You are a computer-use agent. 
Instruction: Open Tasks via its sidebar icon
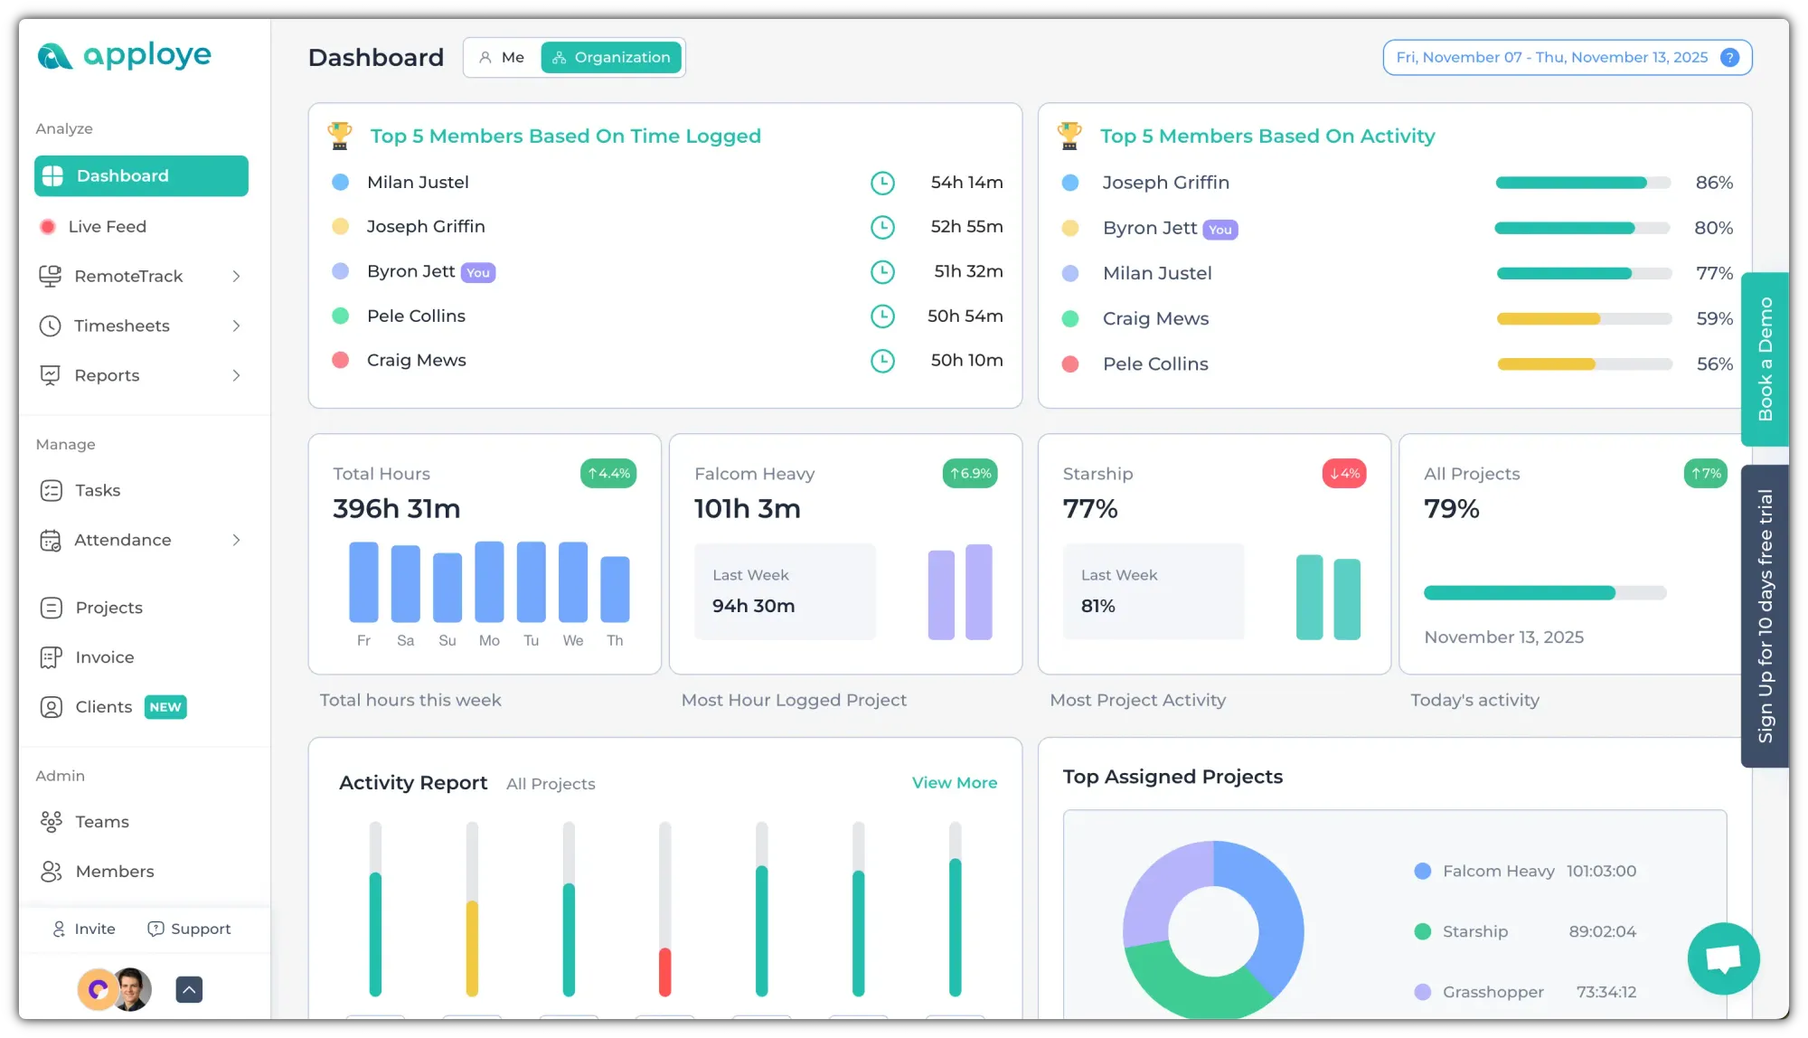tap(52, 490)
